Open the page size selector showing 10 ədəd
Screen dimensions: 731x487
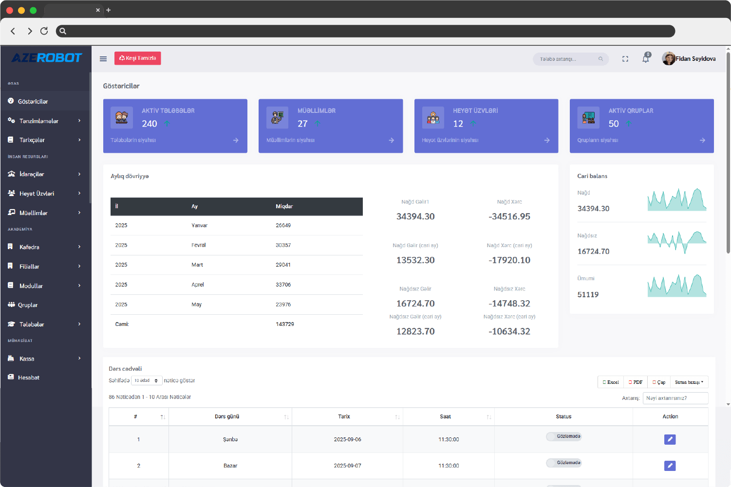click(x=147, y=380)
